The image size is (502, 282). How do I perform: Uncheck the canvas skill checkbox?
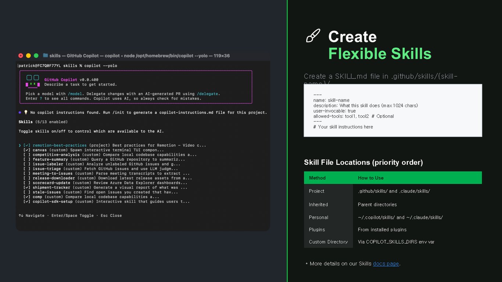pos(27,150)
